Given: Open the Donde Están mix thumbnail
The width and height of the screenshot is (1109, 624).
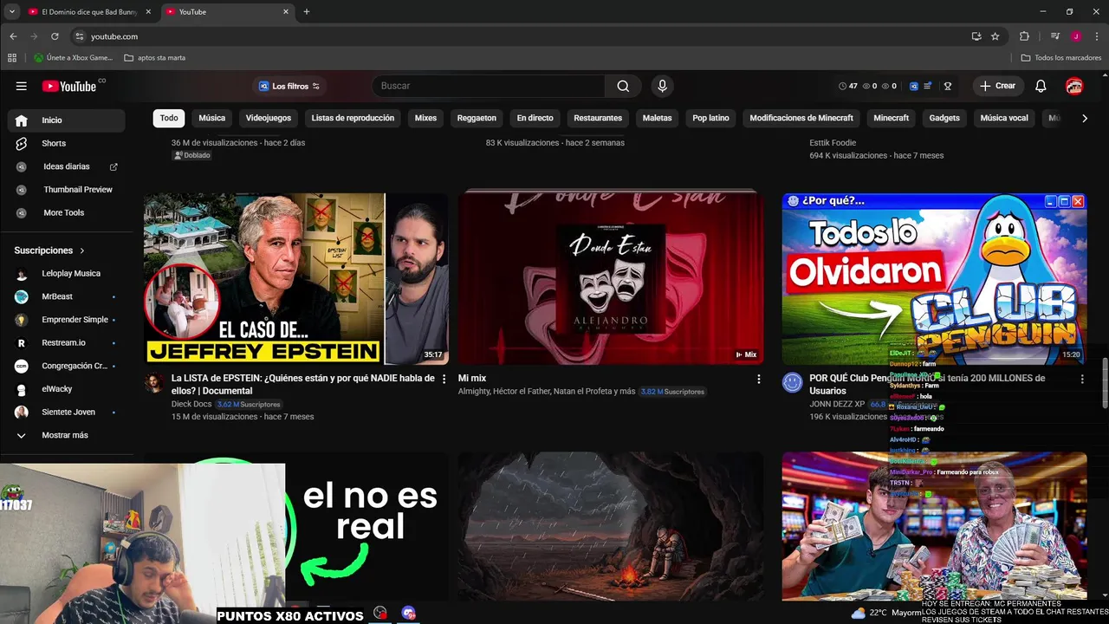Looking at the screenshot, I should [611, 279].
